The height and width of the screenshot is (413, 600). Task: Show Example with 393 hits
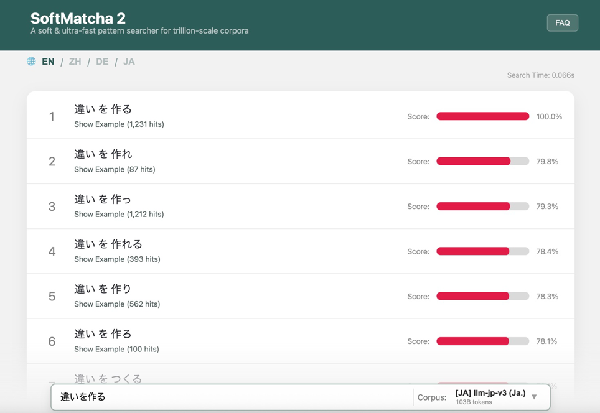click(117, 259)
